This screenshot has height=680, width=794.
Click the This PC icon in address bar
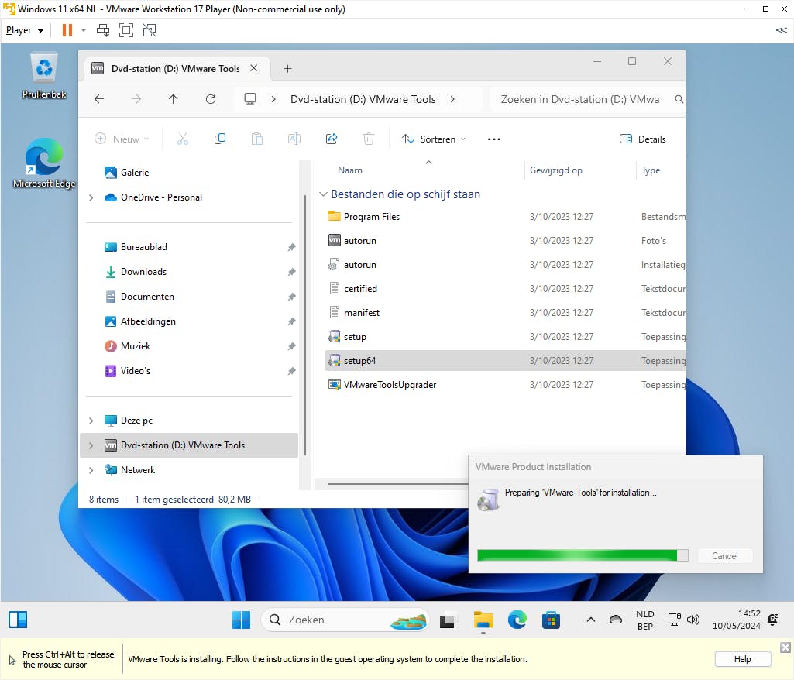pos(250,98)
